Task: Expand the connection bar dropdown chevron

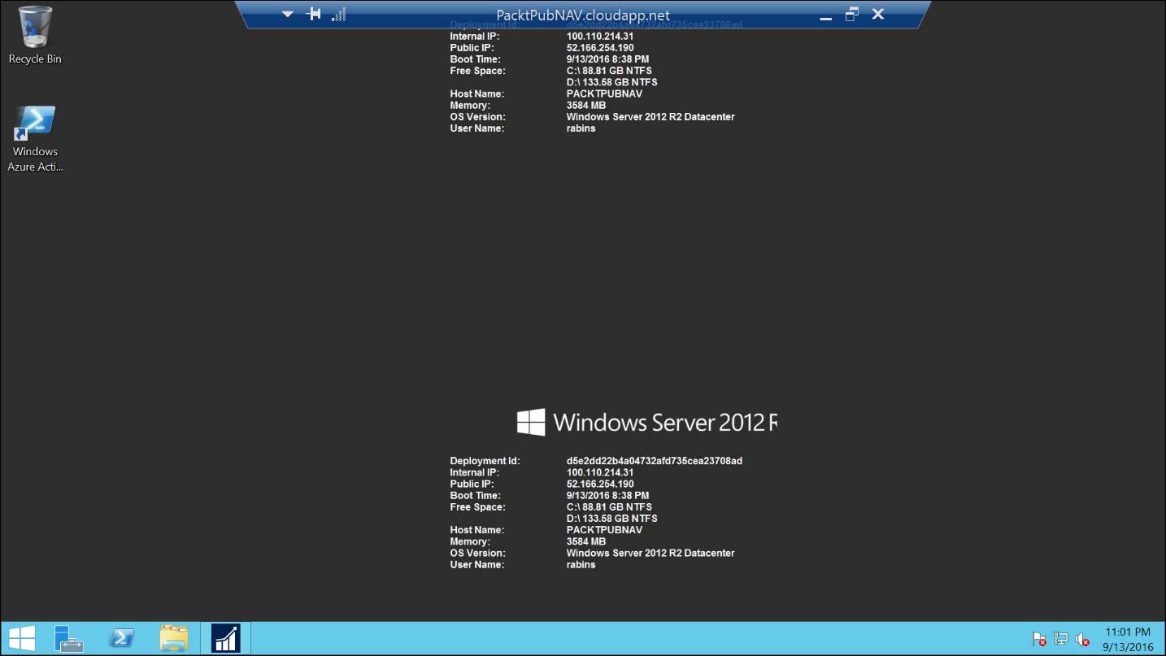Action: click(x=287, y=14)
